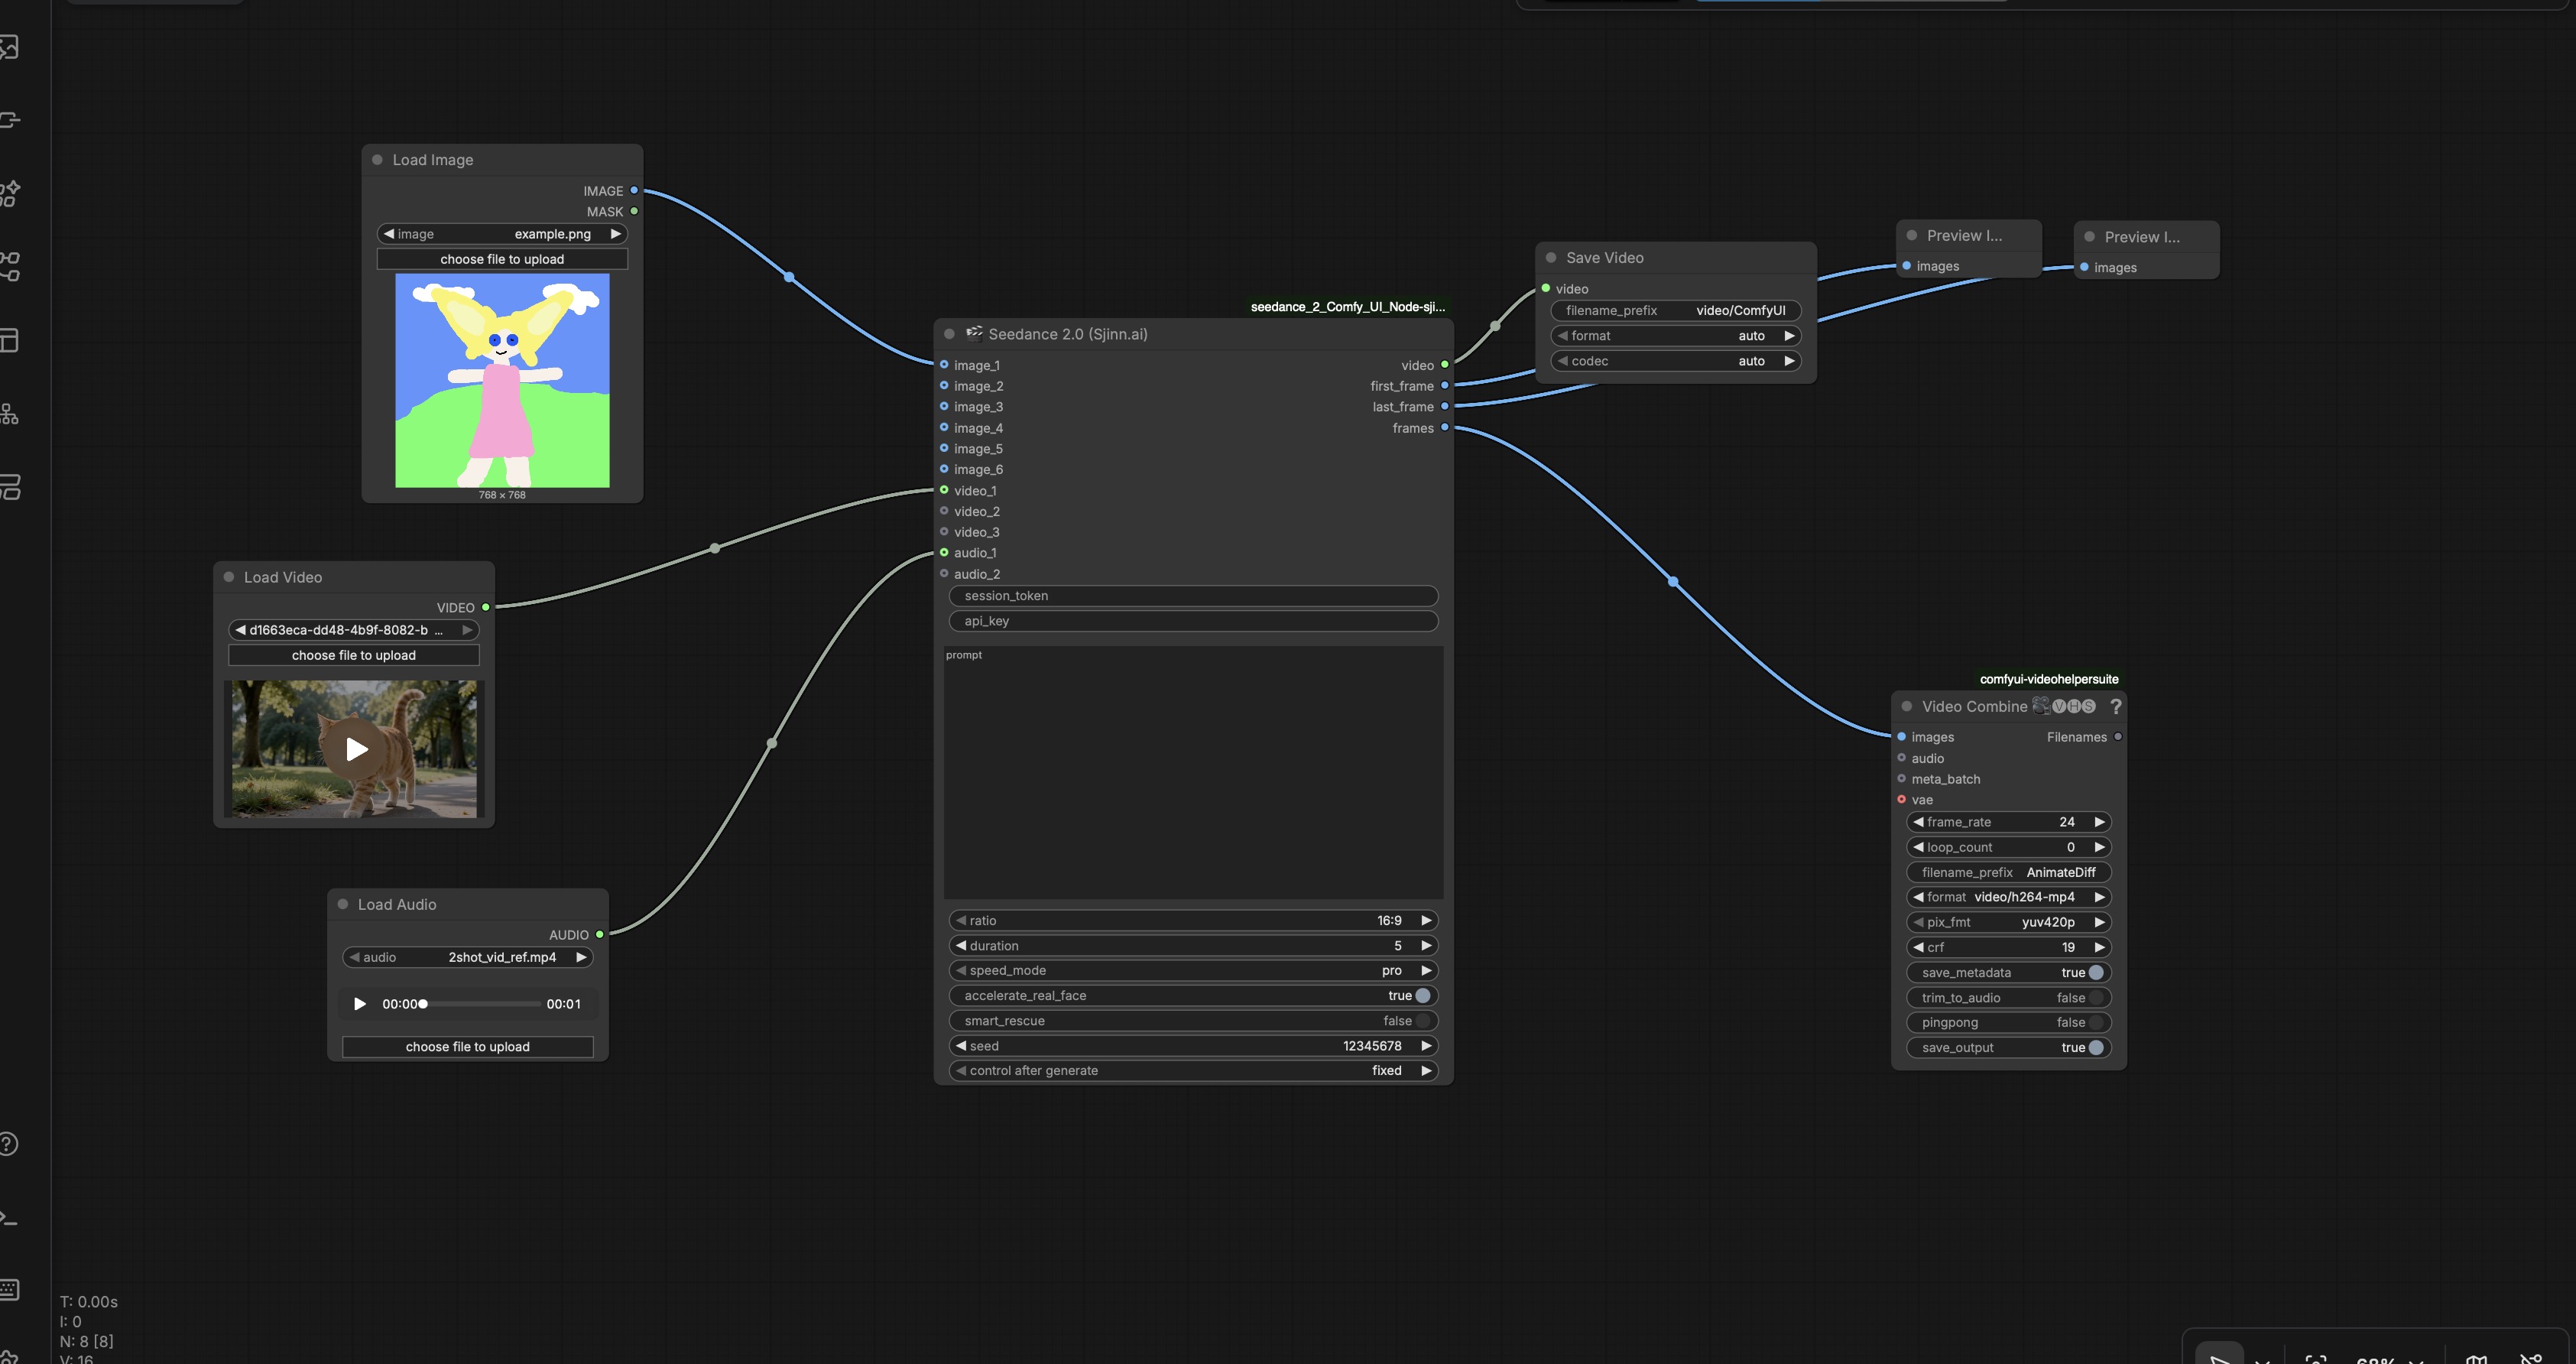The height and width of the screenshot is (1364, 2576).
Task: Click the audio playback progress slider
Action: click(481, 1004)
